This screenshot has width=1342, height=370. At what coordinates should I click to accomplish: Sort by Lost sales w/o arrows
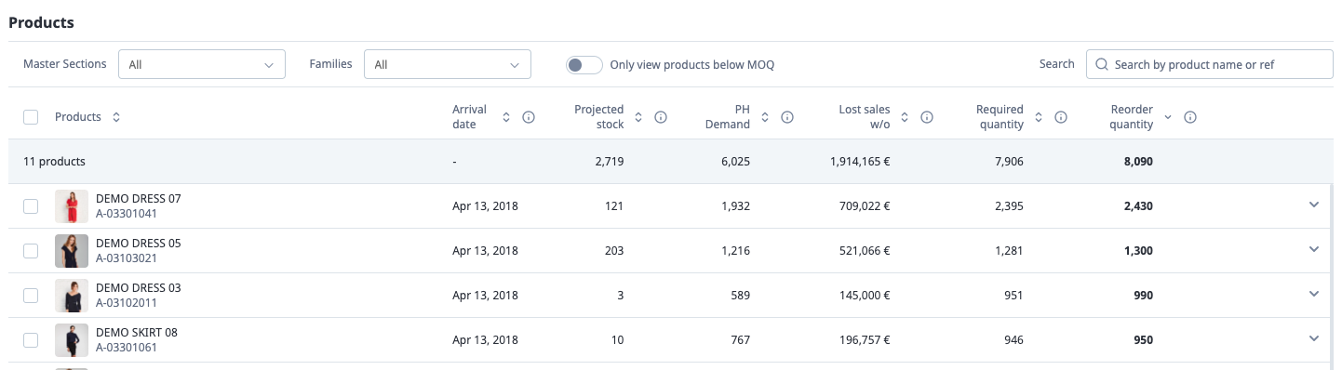pos(905,117)
